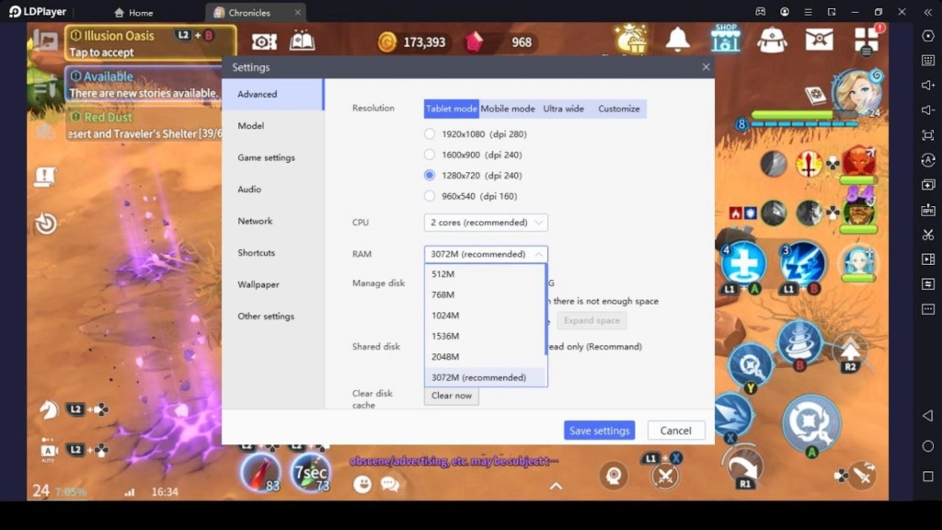
Task: Click the Expand space button
Action: 592,320
